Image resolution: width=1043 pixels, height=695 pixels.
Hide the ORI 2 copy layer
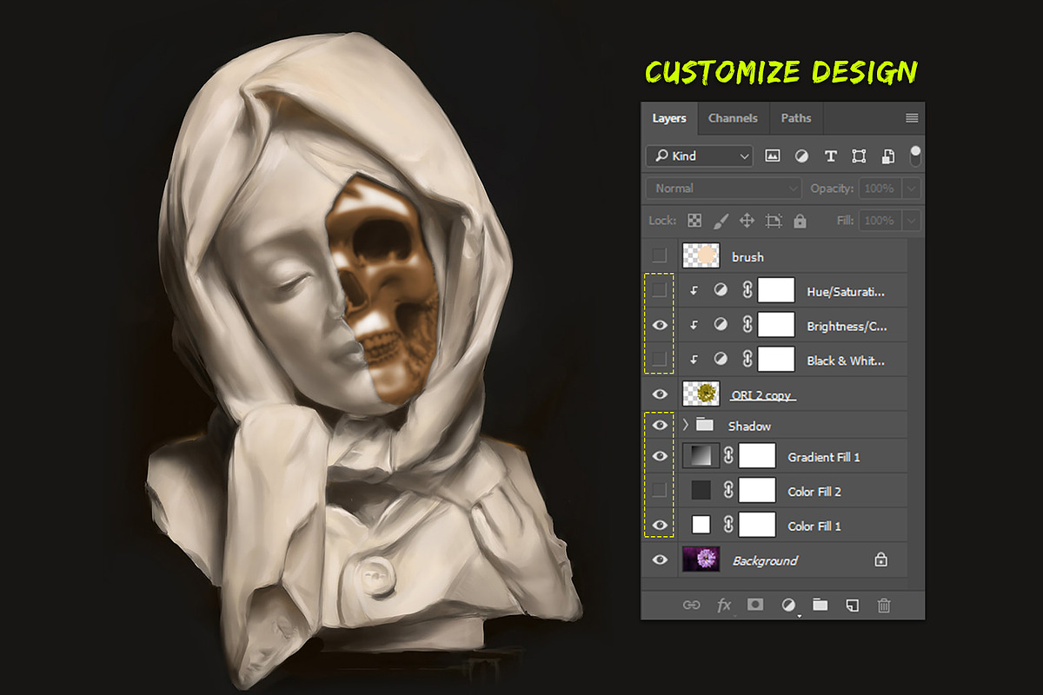click(660, 394)
